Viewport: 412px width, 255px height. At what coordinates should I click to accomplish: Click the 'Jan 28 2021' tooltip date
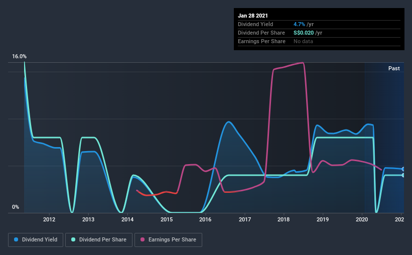pos(253,16)
